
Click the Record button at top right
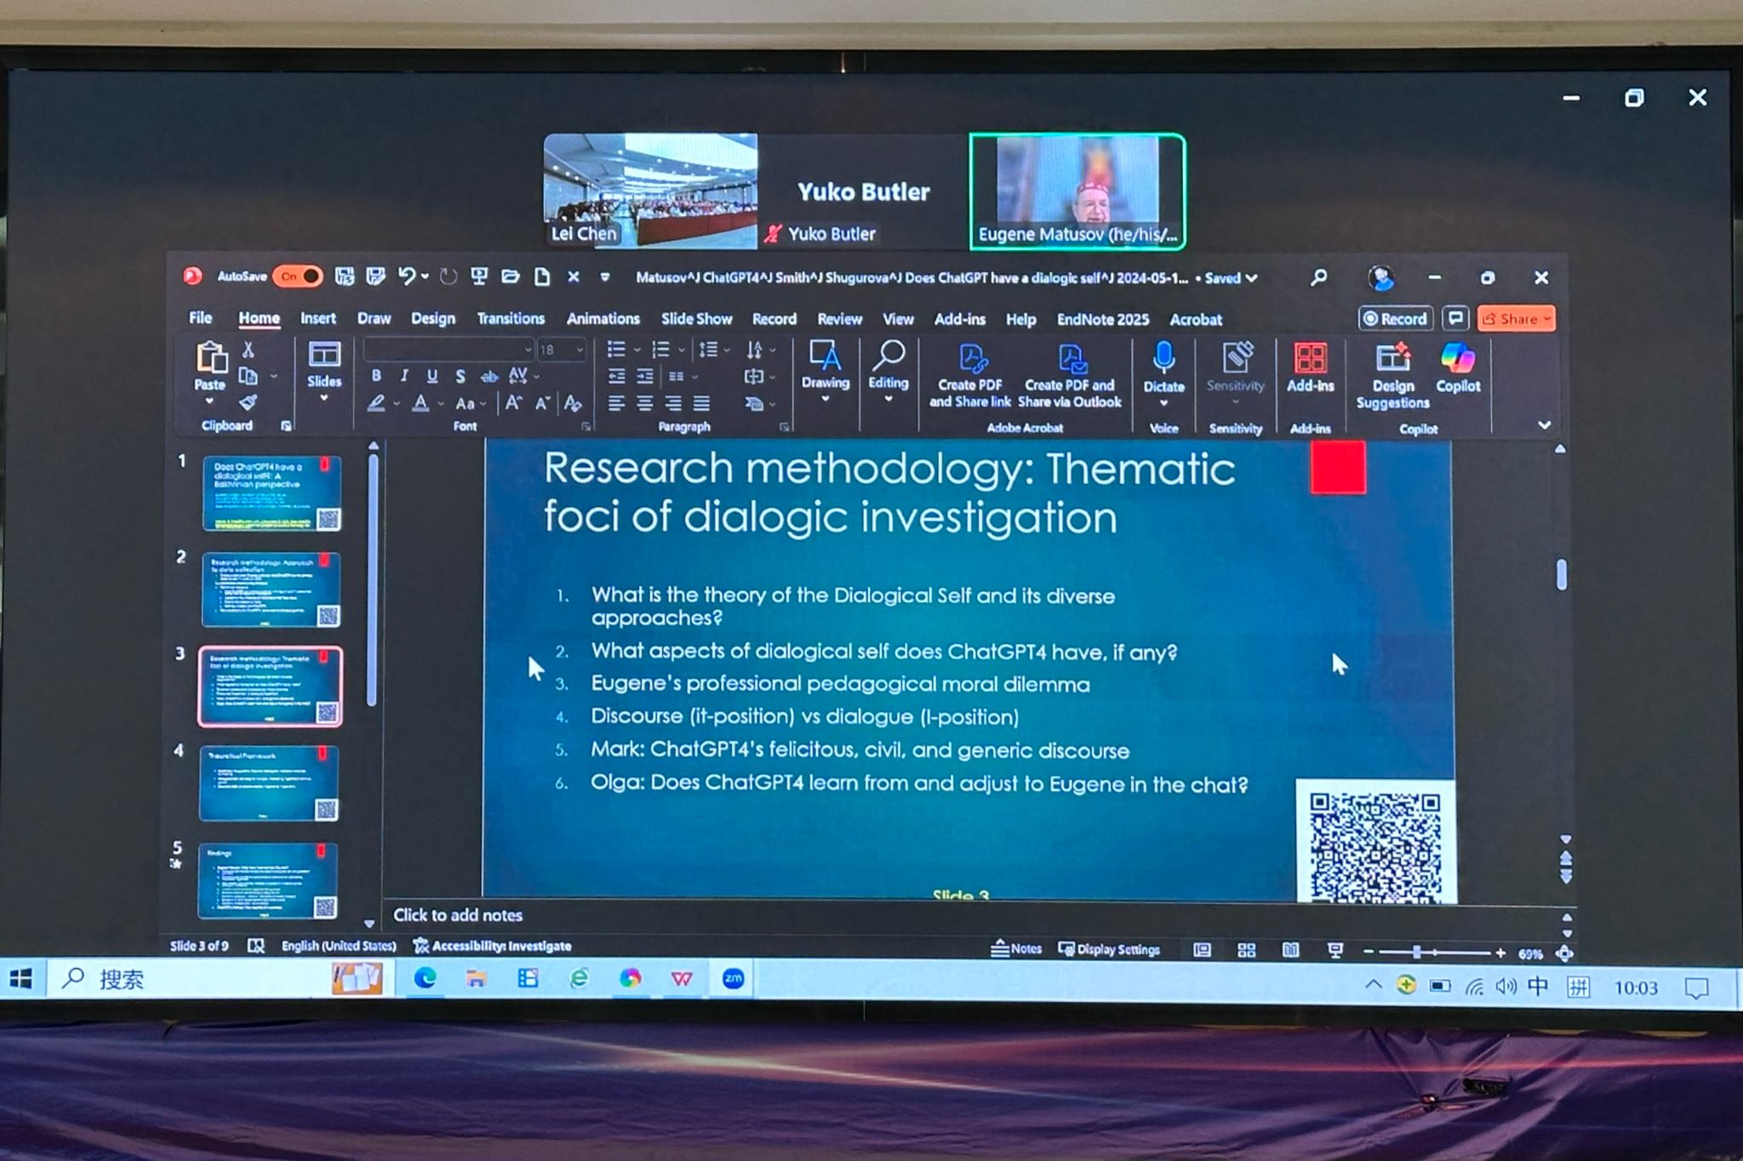click(x=1396, y=319)
